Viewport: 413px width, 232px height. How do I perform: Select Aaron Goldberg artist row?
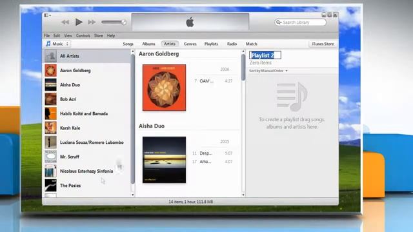(x=86, y=70)
